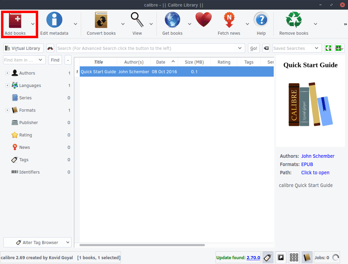Image resolution: width=348 pixels, height=264 pixels.
Task: Open the View tool to read a book
Action: 137,20
